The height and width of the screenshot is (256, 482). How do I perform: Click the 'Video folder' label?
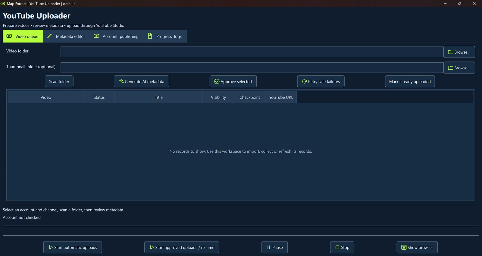[17, 51]
